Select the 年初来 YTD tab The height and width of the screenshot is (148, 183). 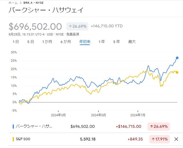point(85,42)
